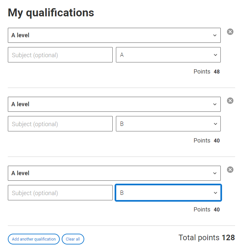Open the second qualification's grade B dropdown

168,124
